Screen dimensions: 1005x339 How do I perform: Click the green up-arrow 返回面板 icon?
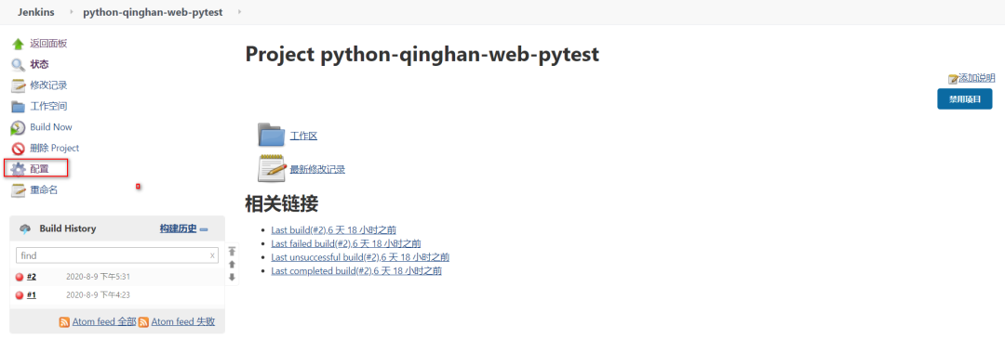(x=18, y=45)
